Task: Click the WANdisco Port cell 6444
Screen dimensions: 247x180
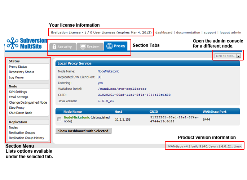Action: pos(206,120)
